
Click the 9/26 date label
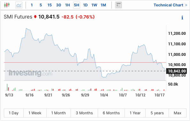[66, 95]
